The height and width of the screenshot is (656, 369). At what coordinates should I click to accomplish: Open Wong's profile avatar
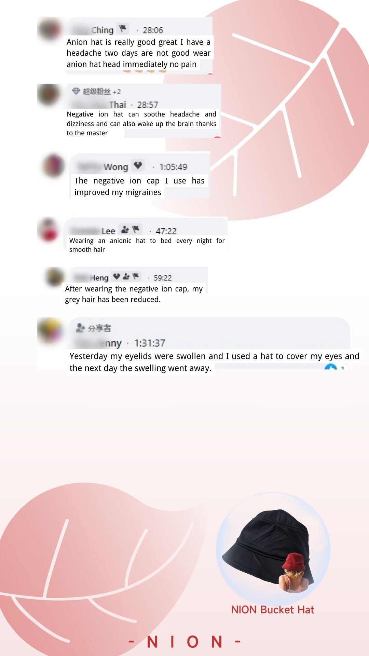(53, 165)
